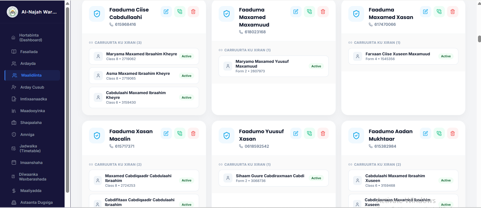Call Faaduma Xasan Macalin with phone icon
The height and width of the screenshot is (208, 481).
coord(180,133)
